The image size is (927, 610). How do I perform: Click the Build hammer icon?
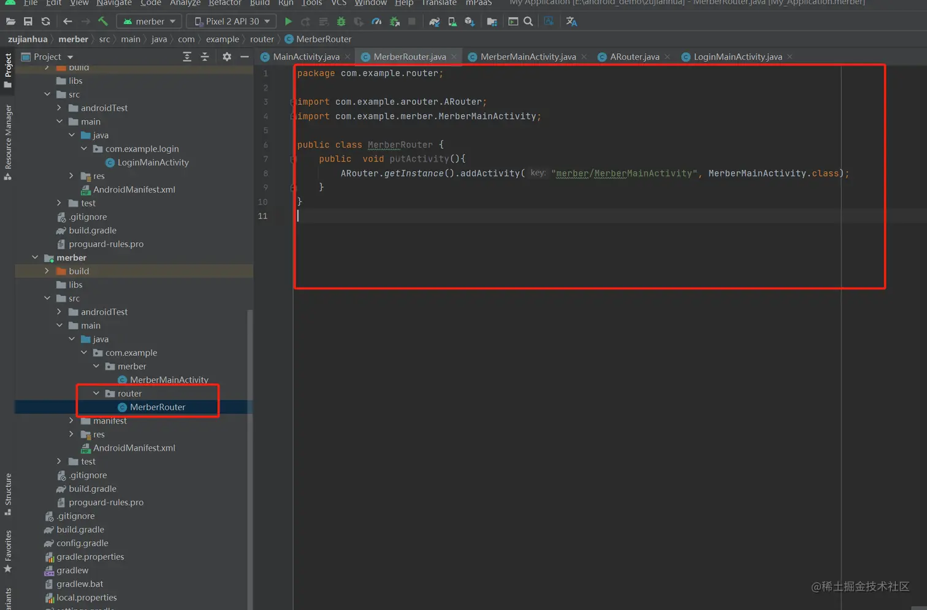click(103, 21)
